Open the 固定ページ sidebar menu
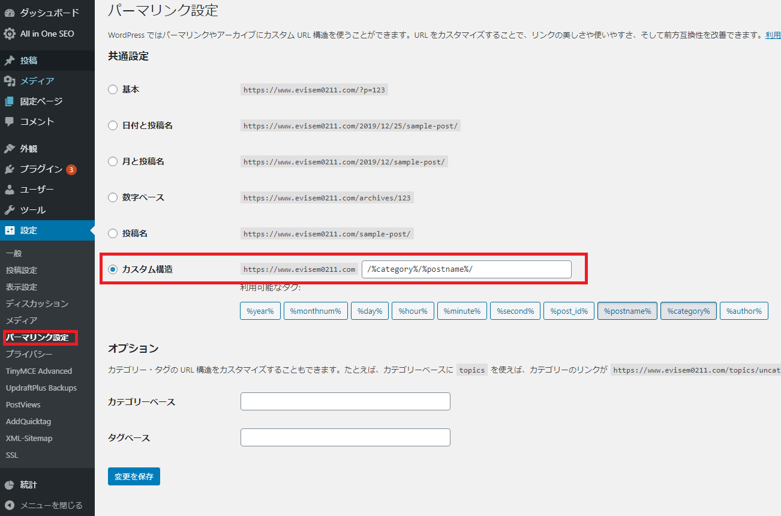Image resolution: width=781 pixels, height=516 pixels. 41,101
